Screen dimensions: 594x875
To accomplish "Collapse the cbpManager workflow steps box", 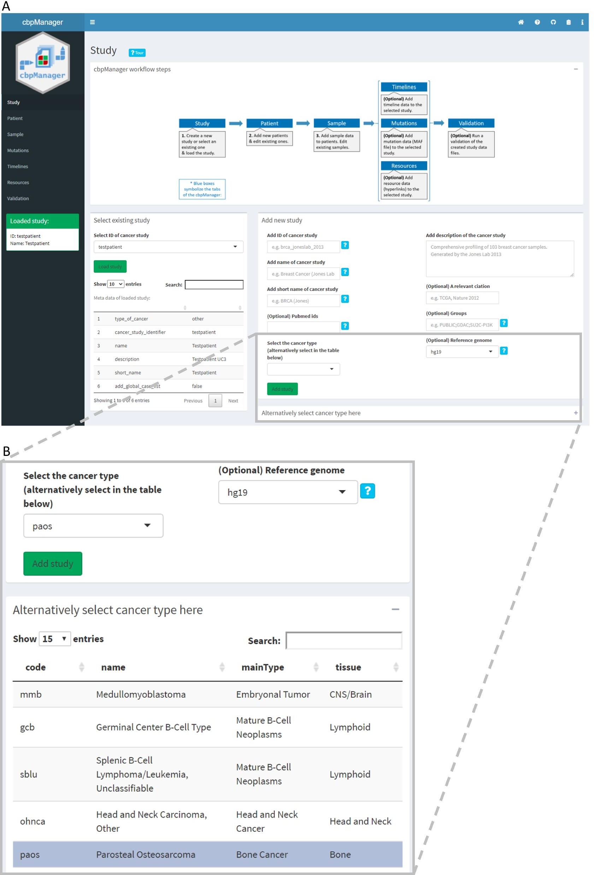I will pos(576,69).
